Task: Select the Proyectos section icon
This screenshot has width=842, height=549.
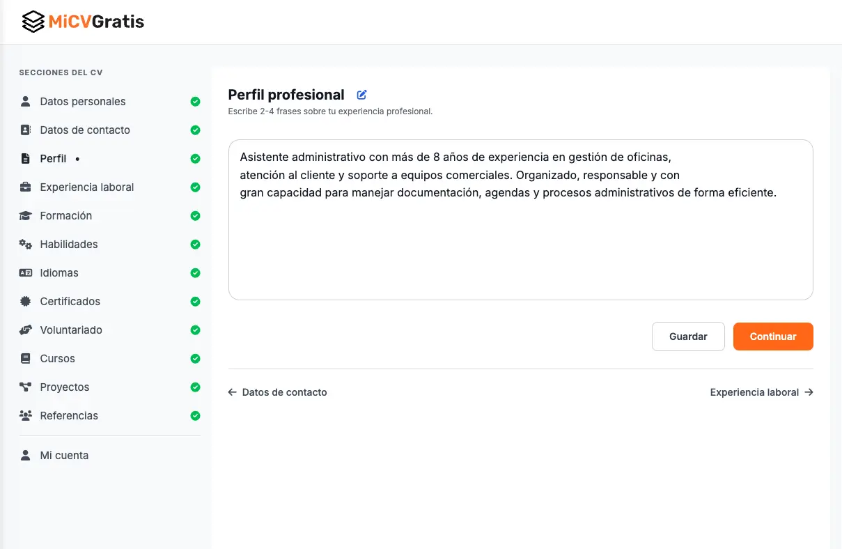Action: (26, 387)
